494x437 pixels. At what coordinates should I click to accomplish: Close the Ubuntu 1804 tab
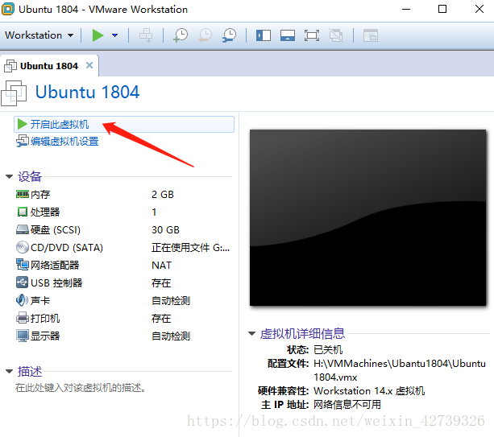pyautogui.click(x=89, y=65)
